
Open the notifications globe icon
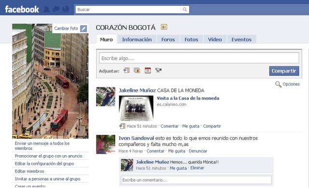click(66, 9)
